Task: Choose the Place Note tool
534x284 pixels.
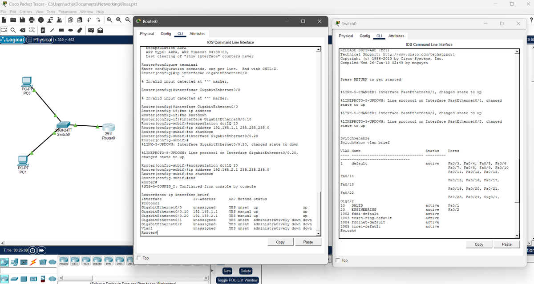Action: coord(43,30)
